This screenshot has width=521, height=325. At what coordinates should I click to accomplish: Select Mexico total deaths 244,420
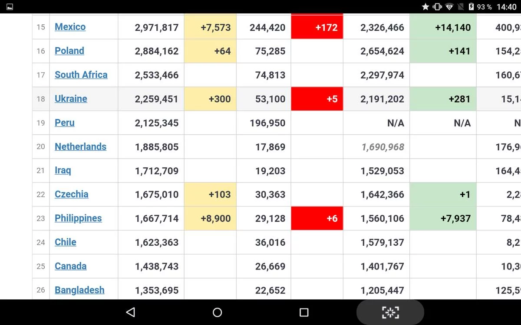pyautogui.click(x=267, y=27)
